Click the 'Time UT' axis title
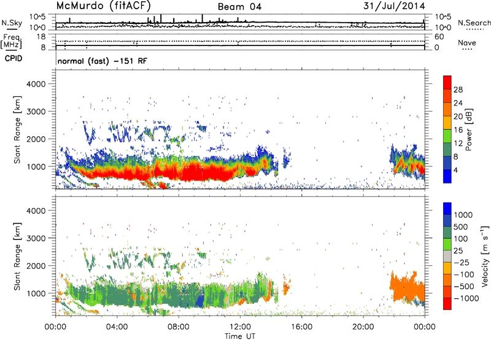 point(240,336)
